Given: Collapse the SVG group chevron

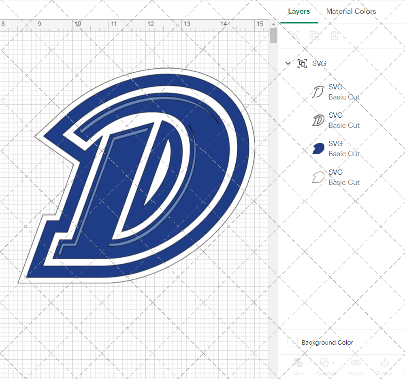Looking at the screenshot, I should pos(288,63).
